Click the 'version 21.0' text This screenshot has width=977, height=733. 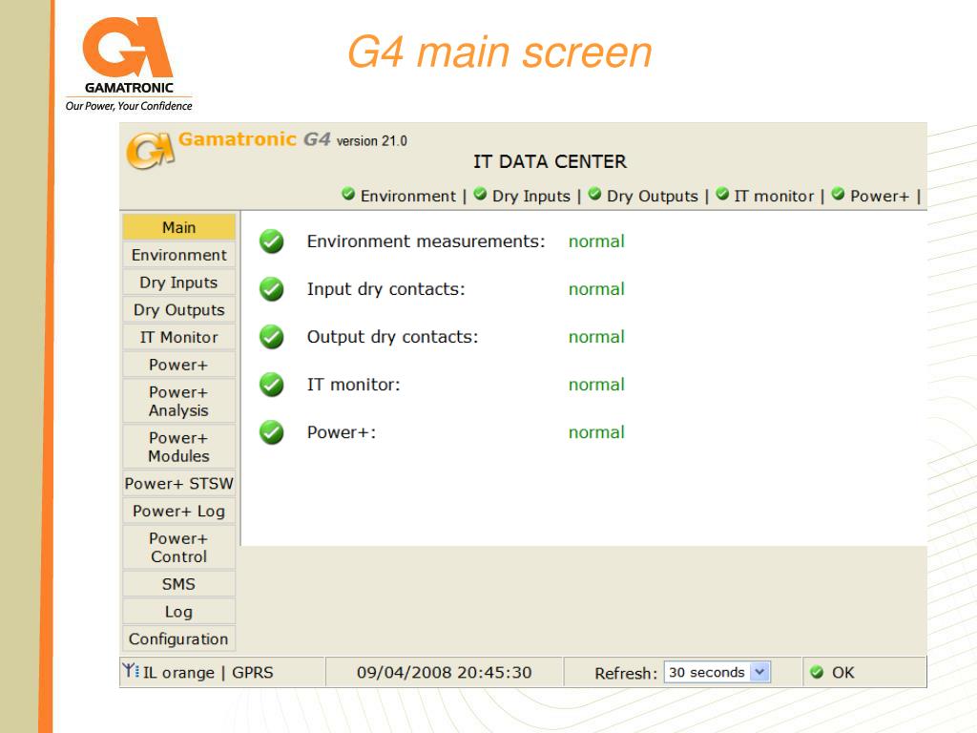pyautogui.click(x=372, y=141)
